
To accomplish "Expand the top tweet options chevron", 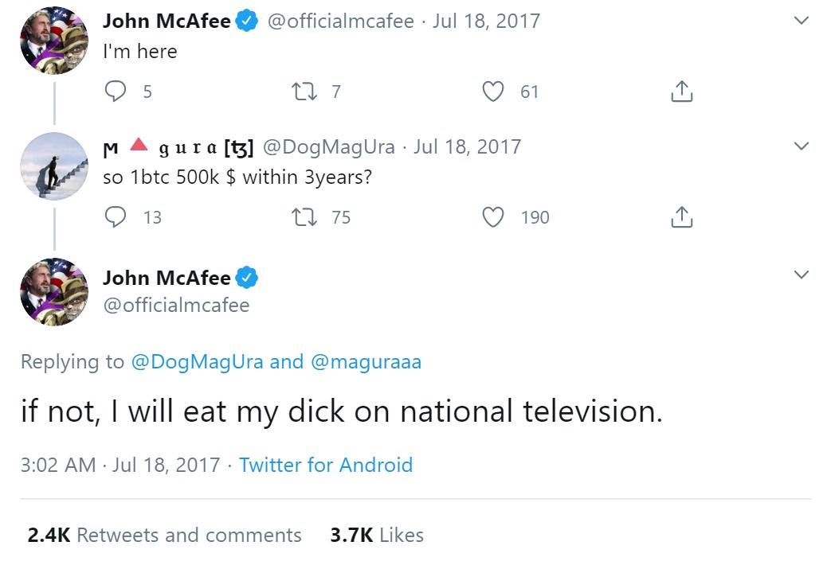I will tap(801, 21).
